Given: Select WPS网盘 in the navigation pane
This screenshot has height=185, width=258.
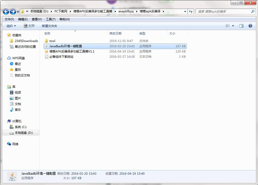Looking at the screenshot, I should coord(18,58).
